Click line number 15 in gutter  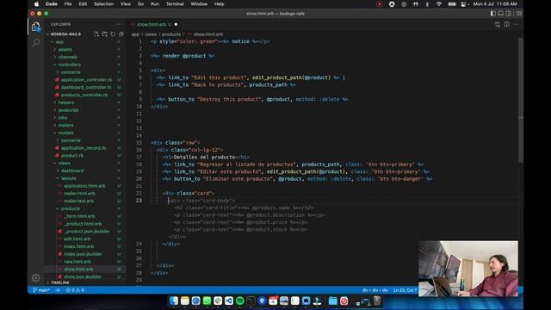click(x=139, y=143)
